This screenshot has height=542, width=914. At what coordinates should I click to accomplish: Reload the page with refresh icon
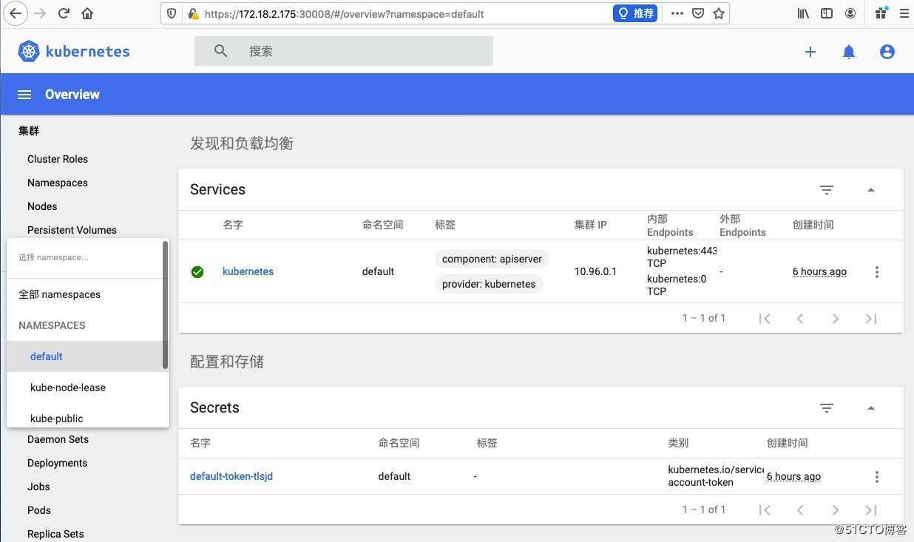click(x=64, y=13)
